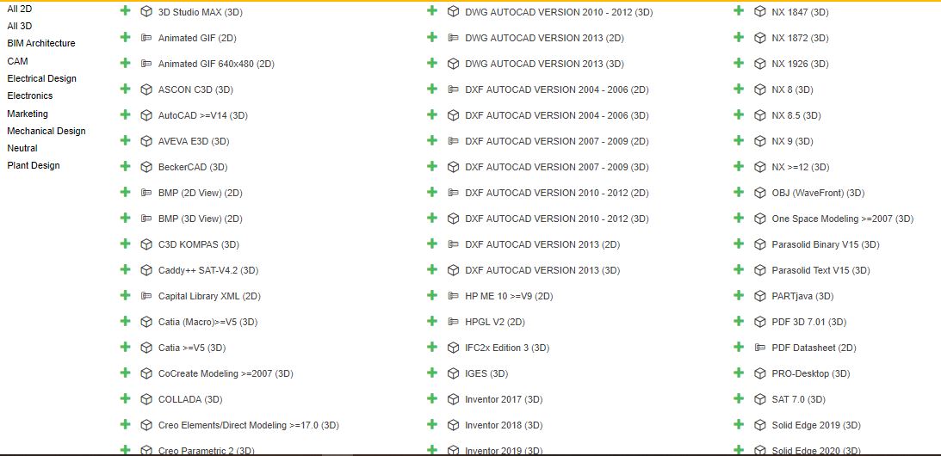The image size is (941, 456).
Task: Click the plus icon beside NX 8.5 (3D)
Action: click(739, 114)
